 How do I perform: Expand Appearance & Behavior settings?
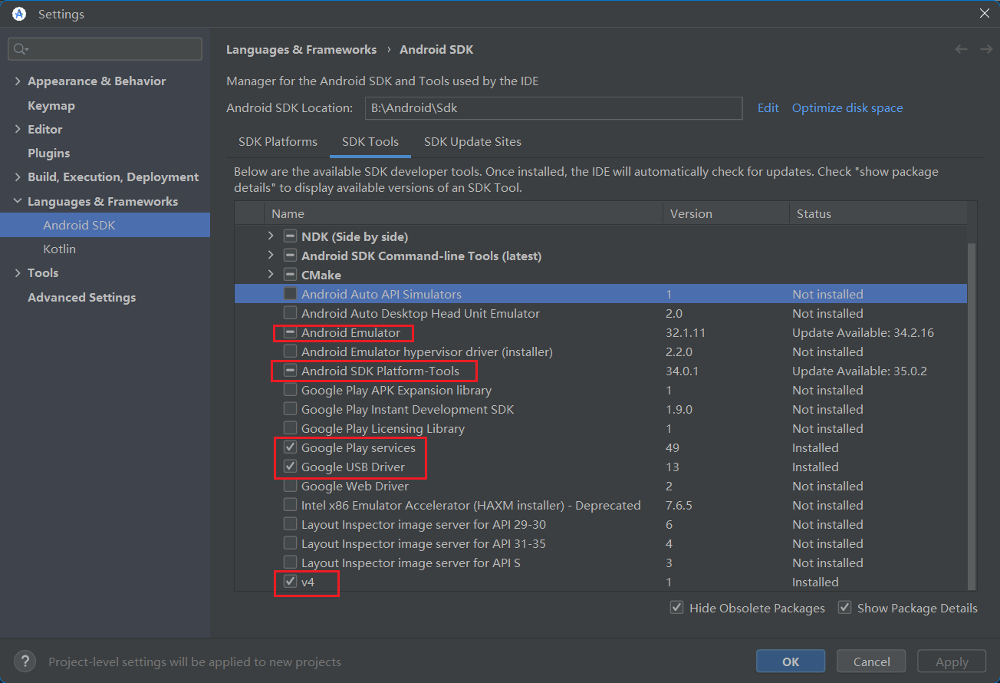[18, 81]
